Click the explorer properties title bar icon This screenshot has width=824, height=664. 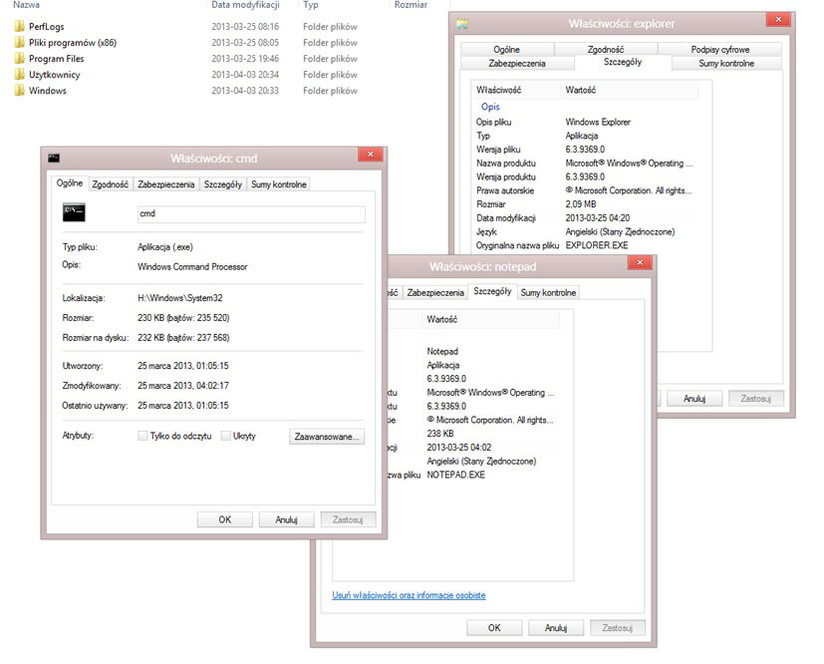462,23
